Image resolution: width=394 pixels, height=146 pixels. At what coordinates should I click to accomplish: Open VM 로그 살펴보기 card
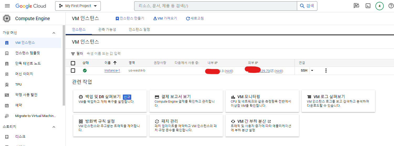pos(338,101)
